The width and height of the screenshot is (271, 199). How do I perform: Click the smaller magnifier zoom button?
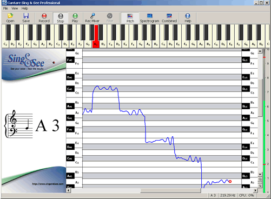260,185
